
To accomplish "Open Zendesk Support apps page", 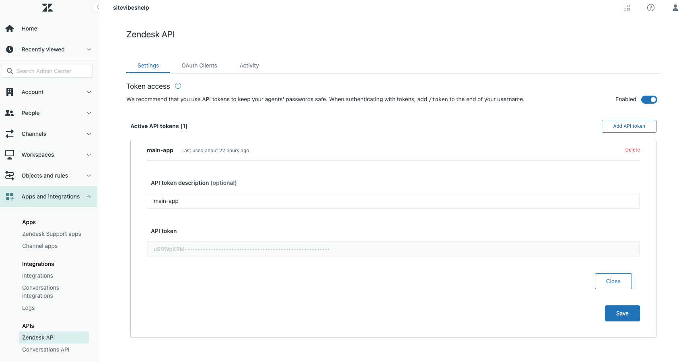I will point(51,234).
